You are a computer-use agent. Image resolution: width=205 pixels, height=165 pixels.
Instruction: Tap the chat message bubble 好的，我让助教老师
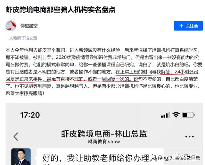tap(100, 157)
